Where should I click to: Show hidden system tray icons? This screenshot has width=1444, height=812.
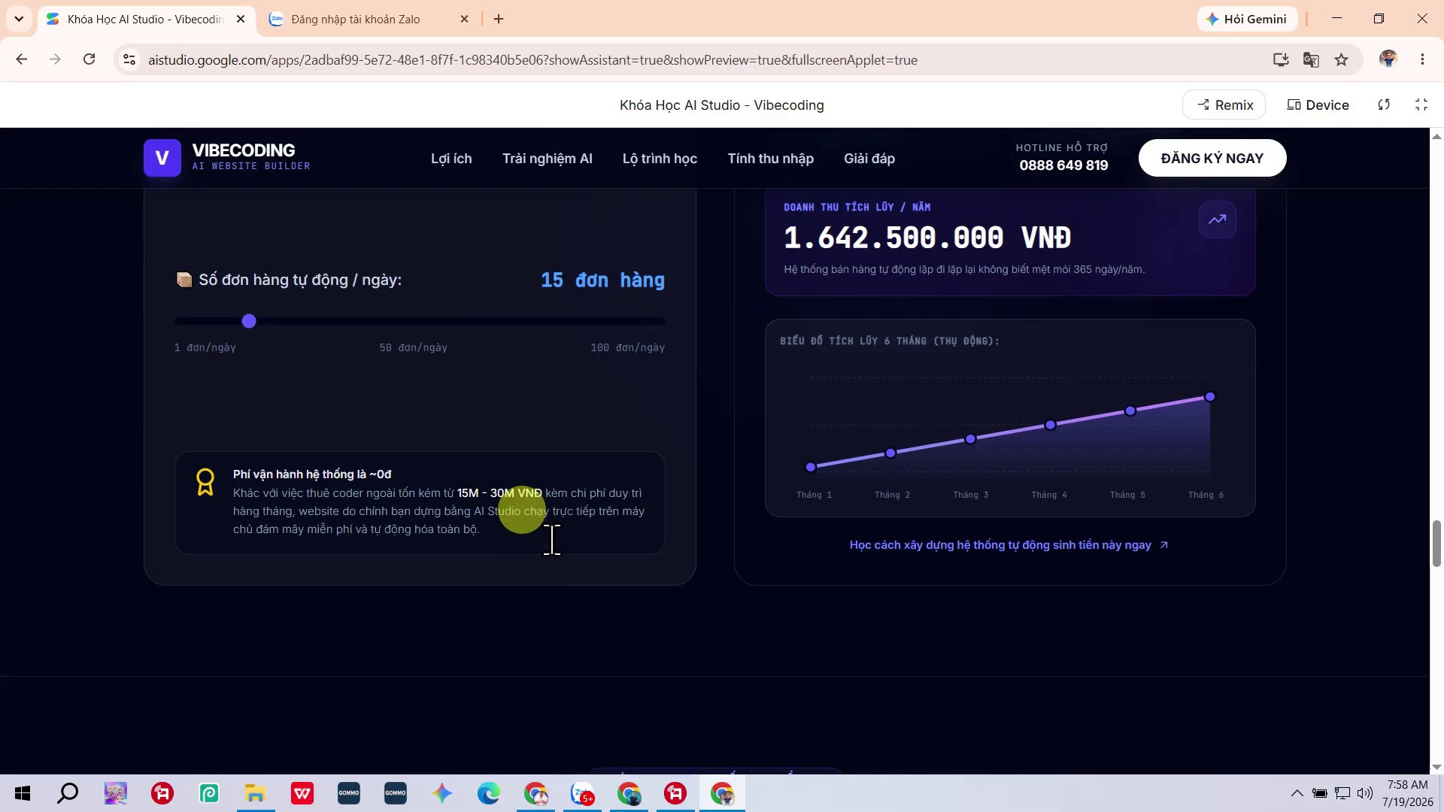(1297, 793)
